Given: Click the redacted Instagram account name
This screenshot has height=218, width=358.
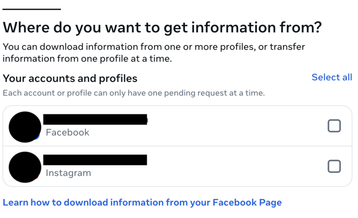Looking at the screenshot, I should (x=95, y=160).
